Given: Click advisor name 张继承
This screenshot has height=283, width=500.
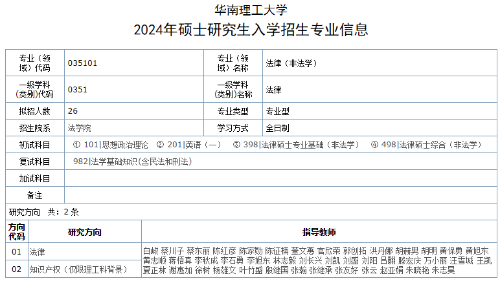Looking at the screenshot, I should (x=321, y=270).
